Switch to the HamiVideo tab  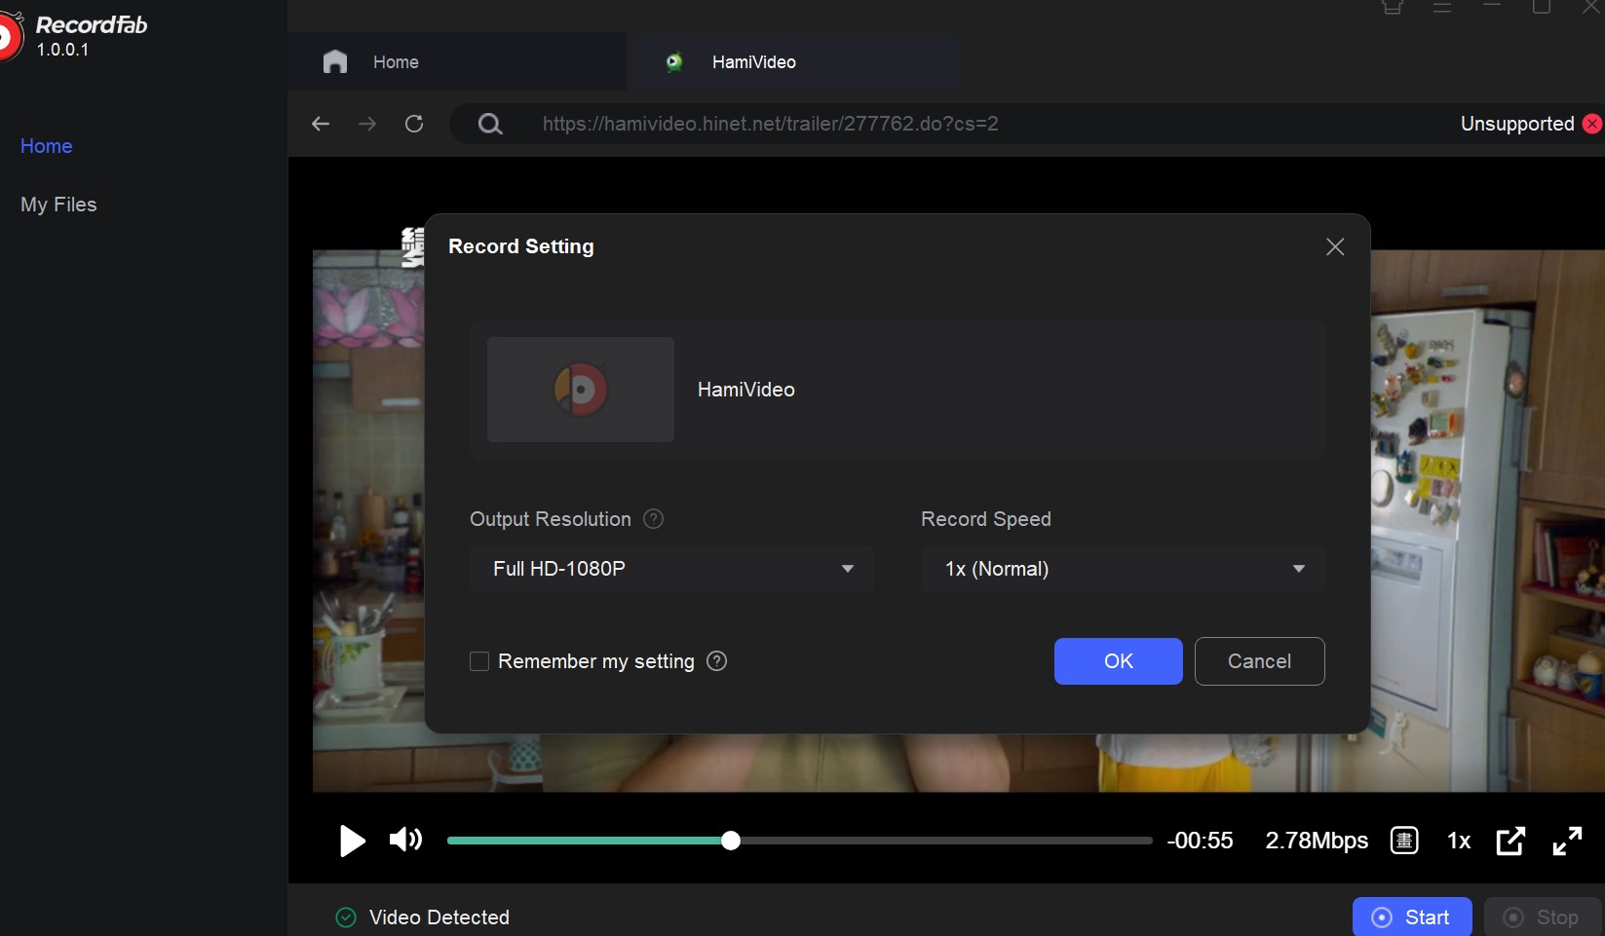[x=796, y=61]
